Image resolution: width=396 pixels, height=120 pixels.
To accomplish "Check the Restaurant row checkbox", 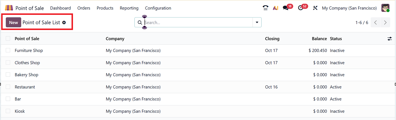I will 8,87.
